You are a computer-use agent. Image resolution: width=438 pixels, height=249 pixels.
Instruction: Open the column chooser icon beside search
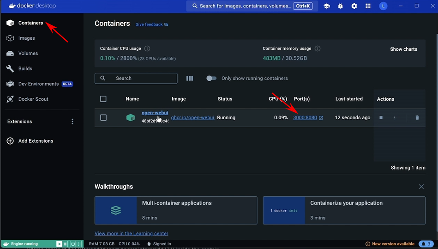click(190, 79)
